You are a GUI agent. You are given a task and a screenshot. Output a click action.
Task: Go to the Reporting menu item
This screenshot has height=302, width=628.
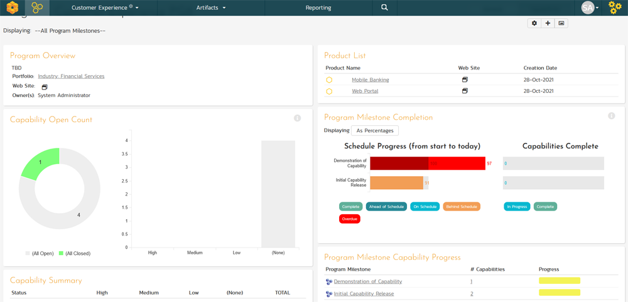[318, 8]
